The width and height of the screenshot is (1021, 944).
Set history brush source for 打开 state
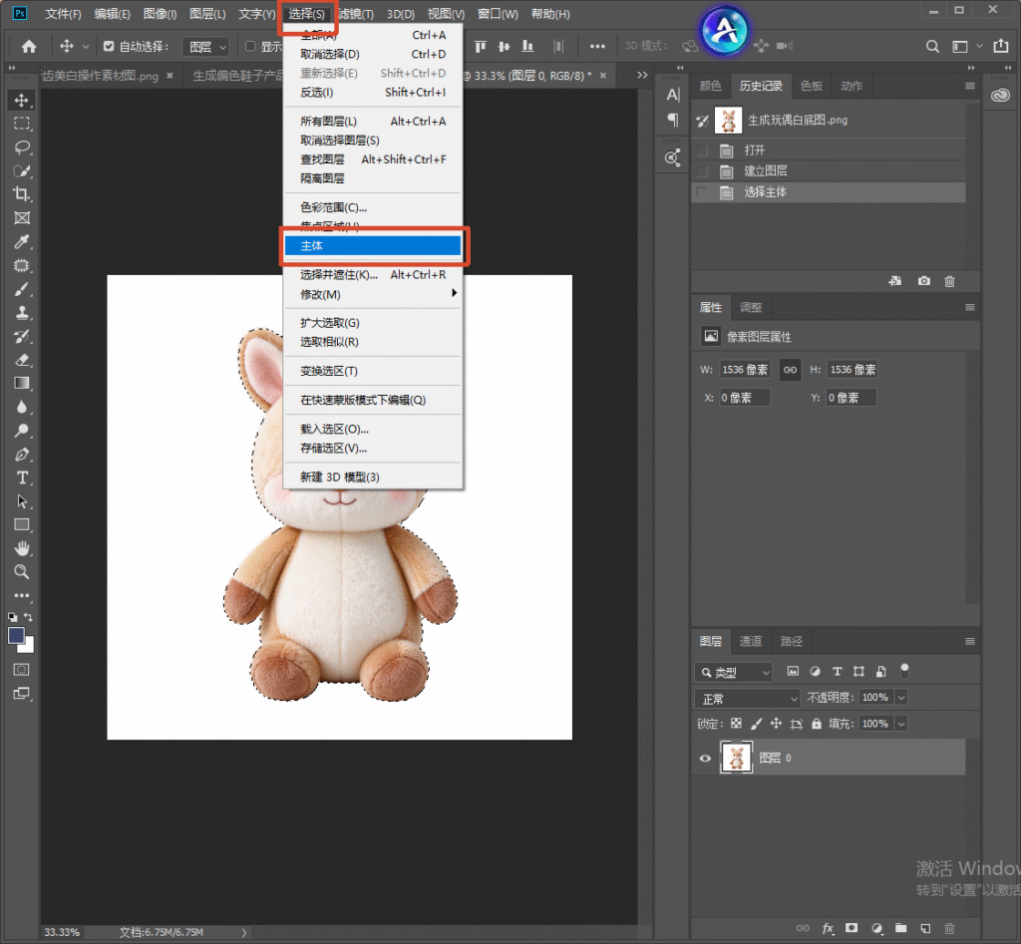(702, 151)
